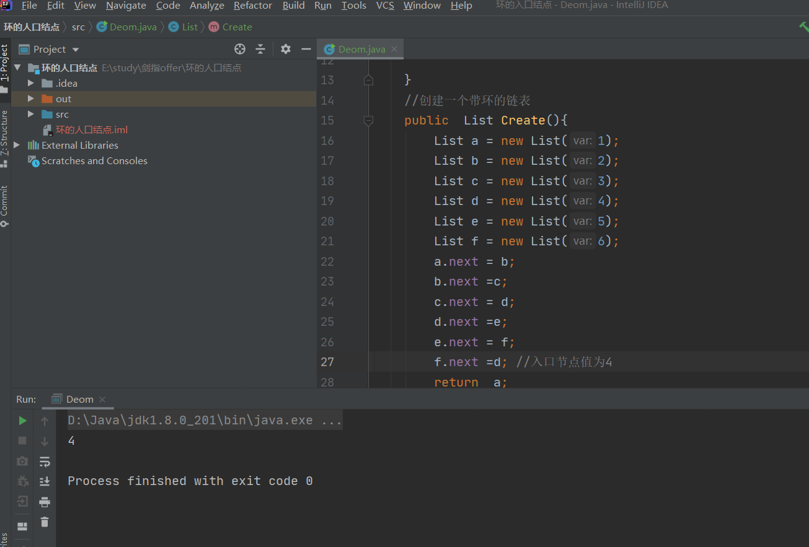Rerun Deom with the green play icon
The image size is (809, 547).
pos(22,421)
